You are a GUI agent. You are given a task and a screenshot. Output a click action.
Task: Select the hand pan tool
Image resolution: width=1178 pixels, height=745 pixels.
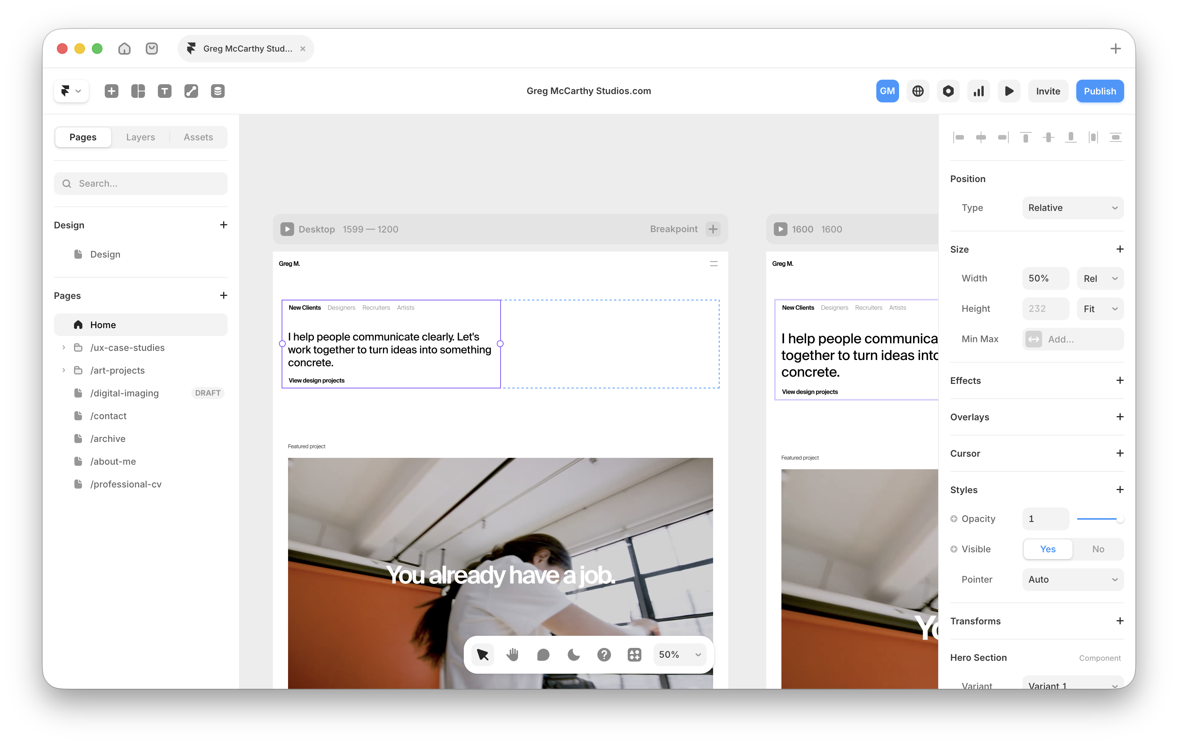point(513,654)
